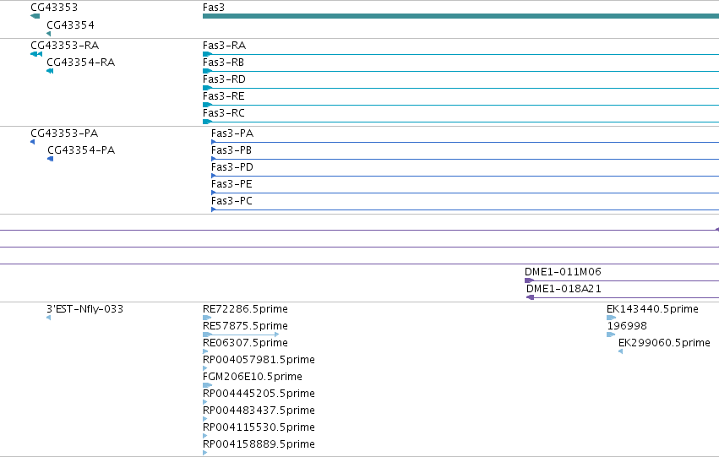The width and height of the screenshot is (719, 457).
Task: Click the CG43353-PA protein arrow glyph
Action: 33,142
